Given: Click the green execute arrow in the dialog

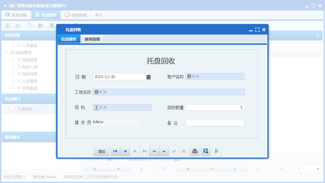Looking at the screenshot, I should pyautogui.click(x=216, y=151).
